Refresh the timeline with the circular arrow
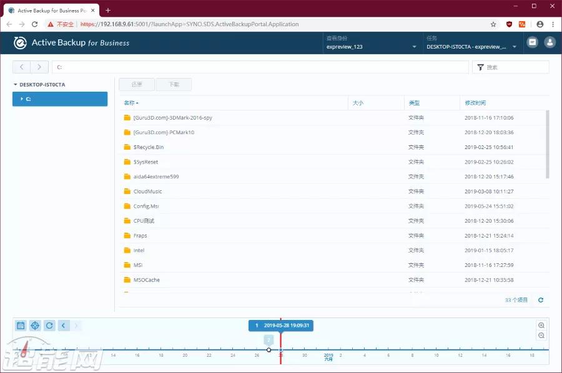This screenshot has height=373, width=562. (x=49, y=326)
